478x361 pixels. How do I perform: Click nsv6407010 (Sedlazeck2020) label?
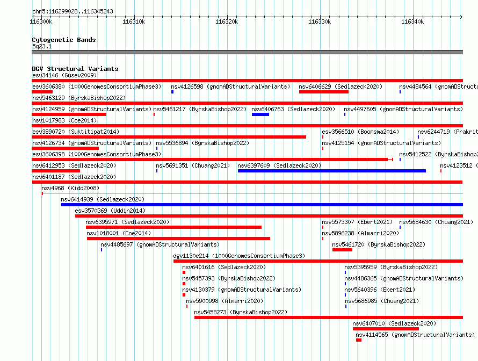coord(394,323)
